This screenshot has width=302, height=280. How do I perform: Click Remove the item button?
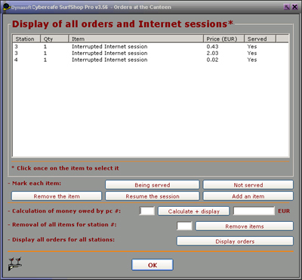(x=57, y=196)
